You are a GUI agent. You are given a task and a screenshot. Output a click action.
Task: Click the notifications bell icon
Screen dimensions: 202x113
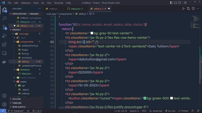click(198, 111)
